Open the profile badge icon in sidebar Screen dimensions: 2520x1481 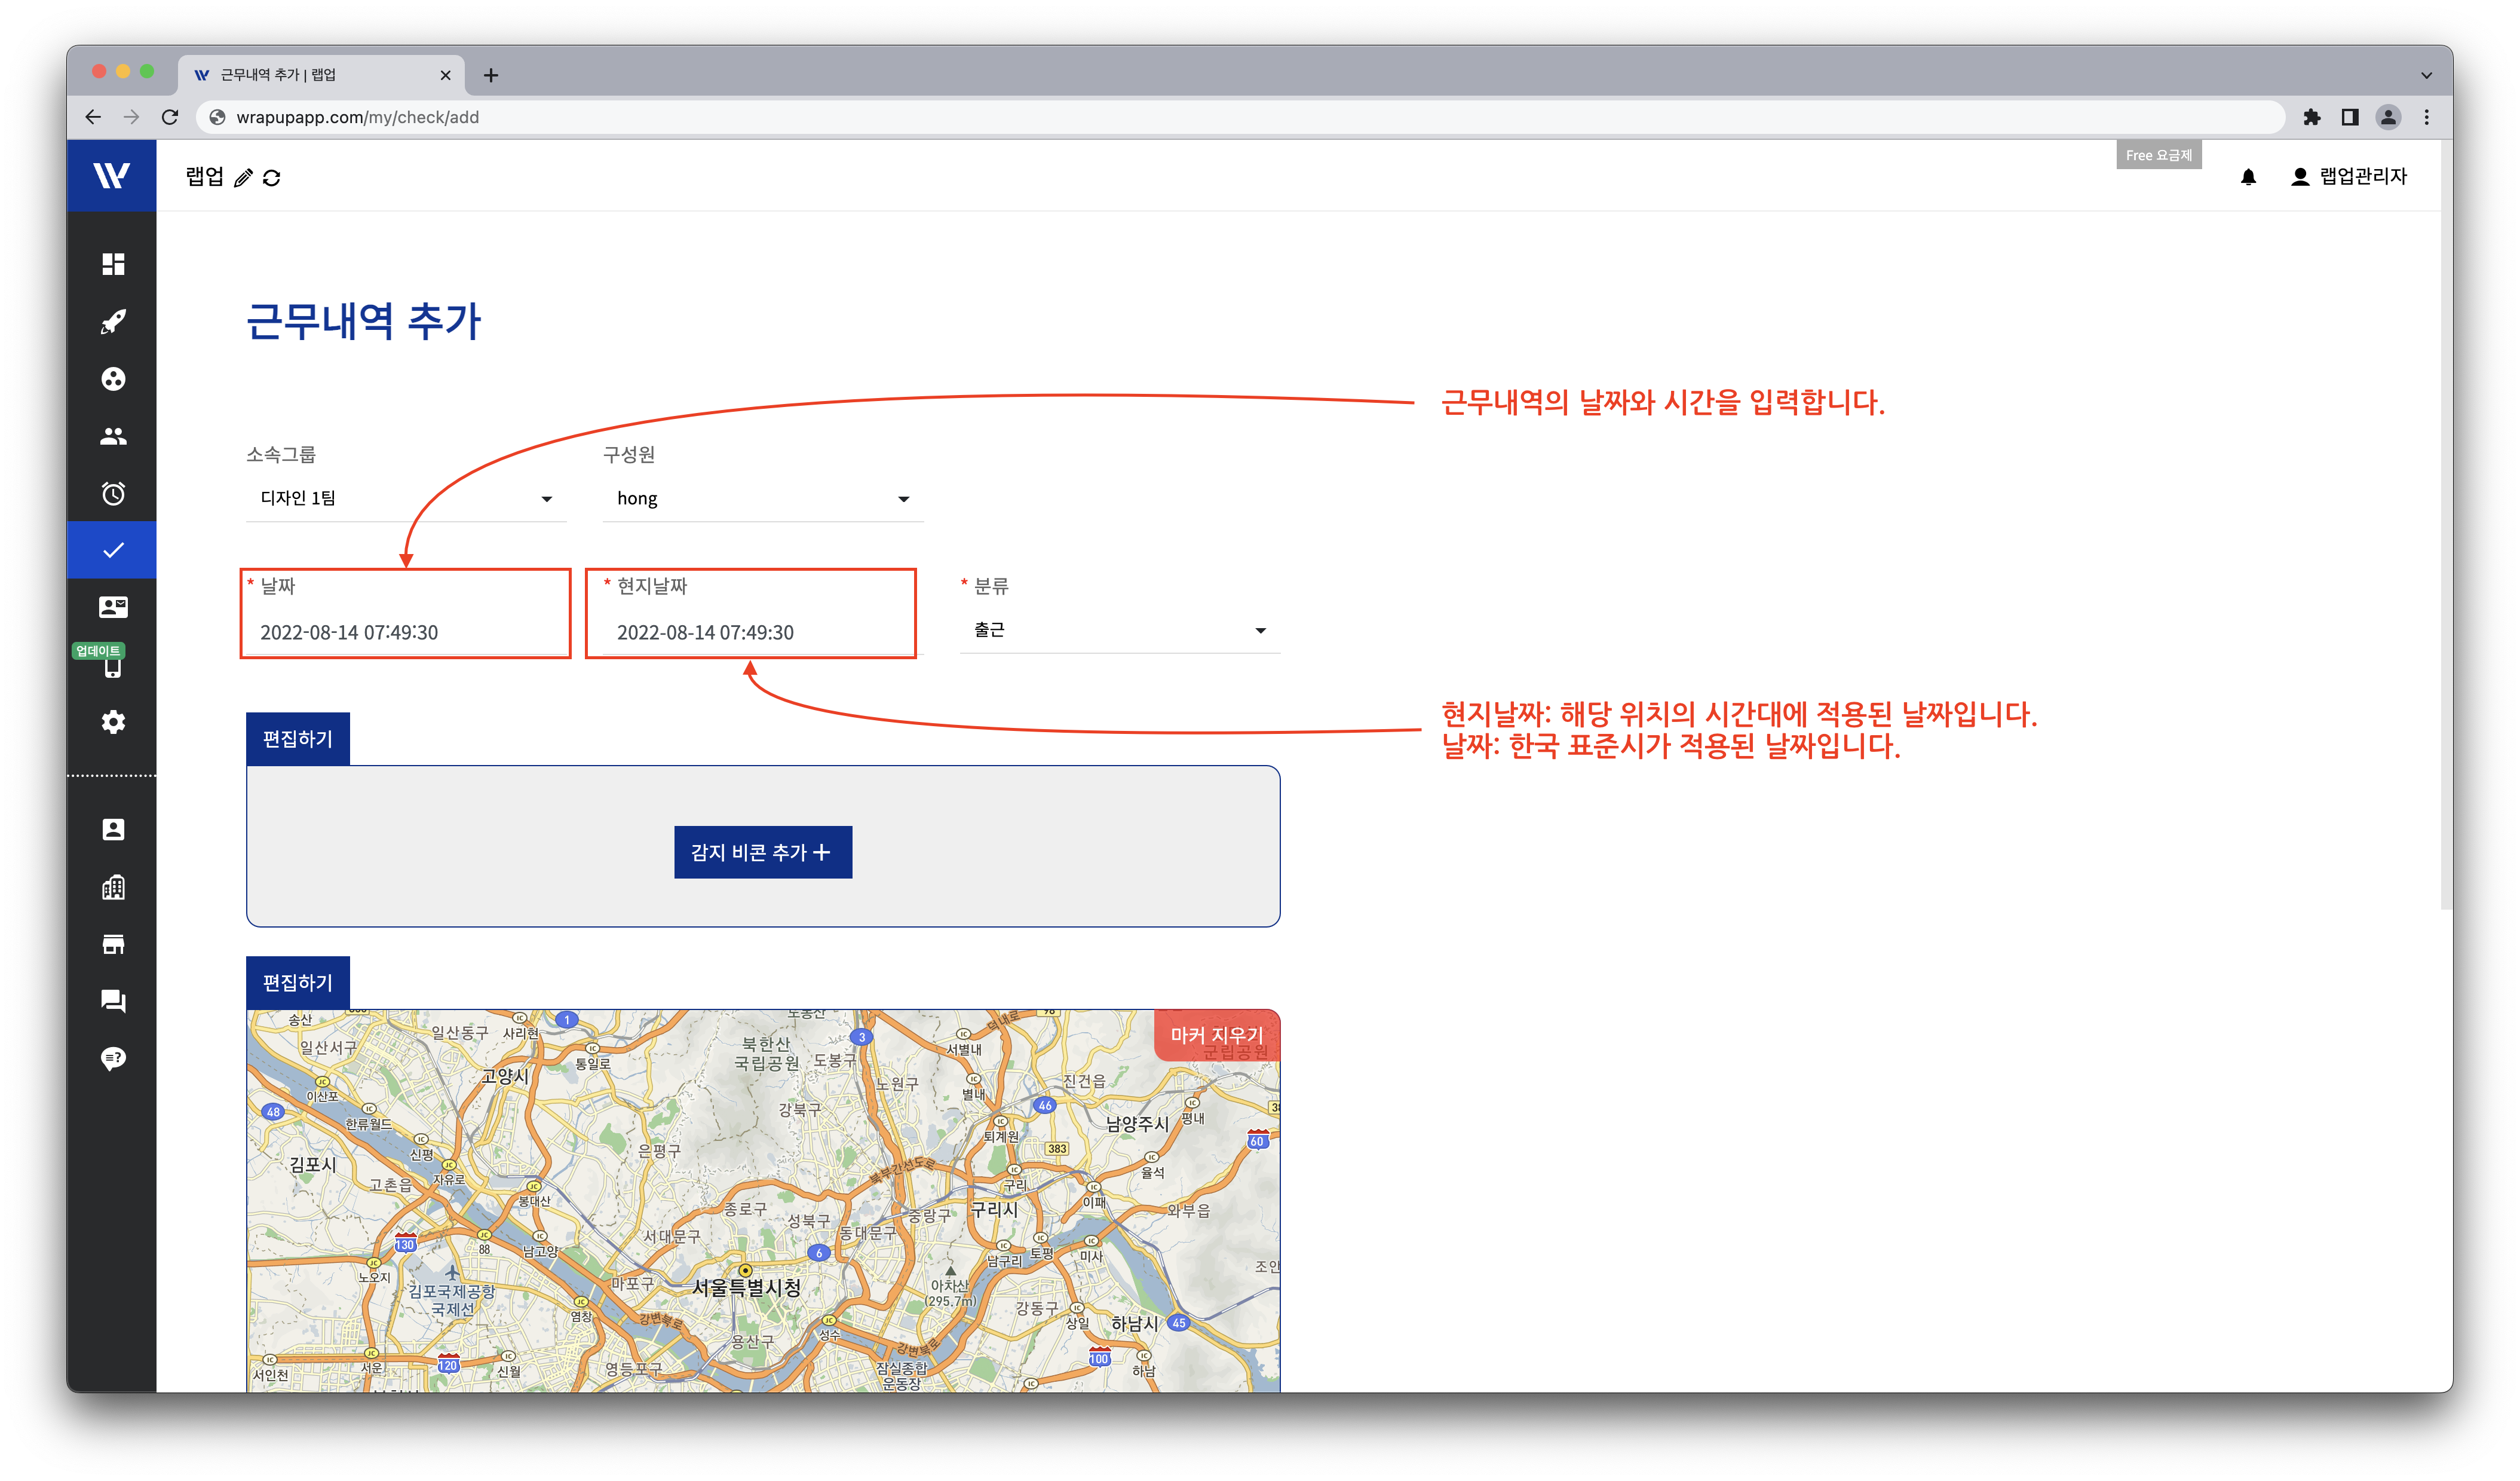(113, 830)
